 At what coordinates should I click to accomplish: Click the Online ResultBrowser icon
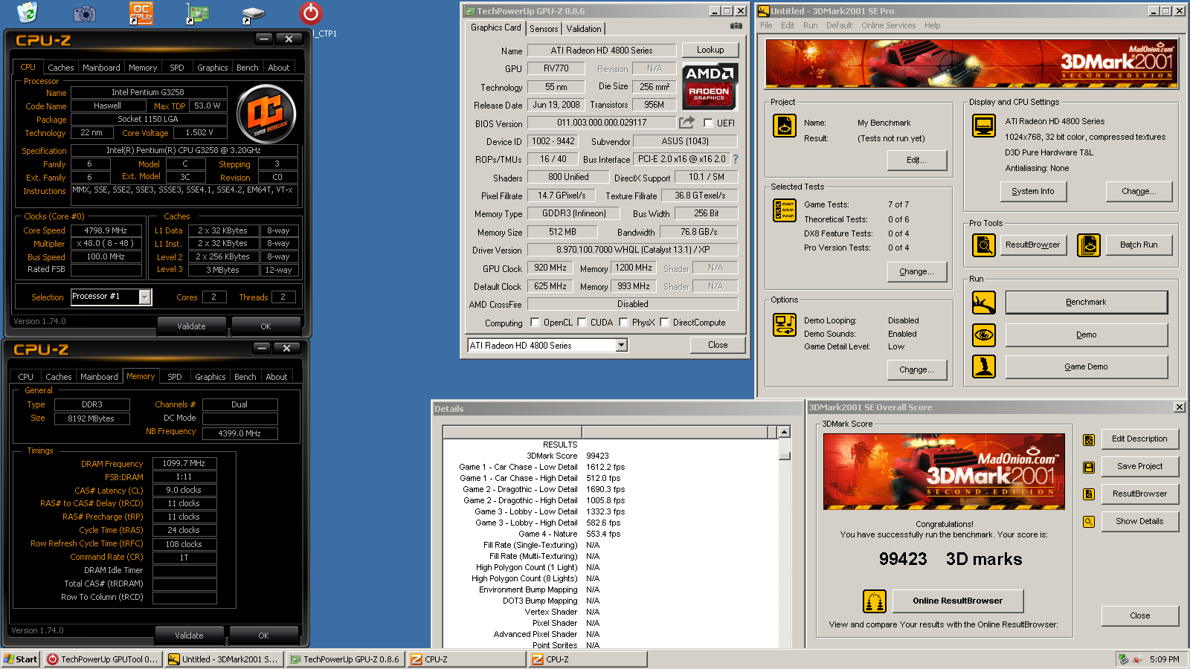tap(875, 601)
